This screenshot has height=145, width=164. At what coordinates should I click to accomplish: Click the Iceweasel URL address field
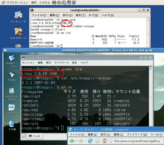[136, 141]
